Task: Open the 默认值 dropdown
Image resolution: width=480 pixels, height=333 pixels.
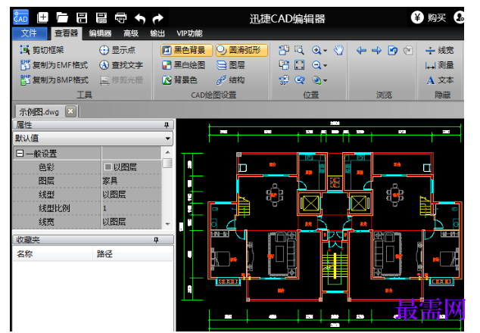Action: click(x=168, y=138)
